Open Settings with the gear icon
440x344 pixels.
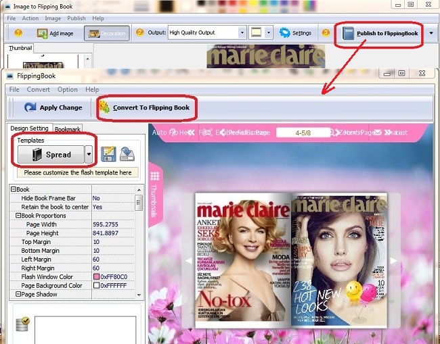click(295, 33)
